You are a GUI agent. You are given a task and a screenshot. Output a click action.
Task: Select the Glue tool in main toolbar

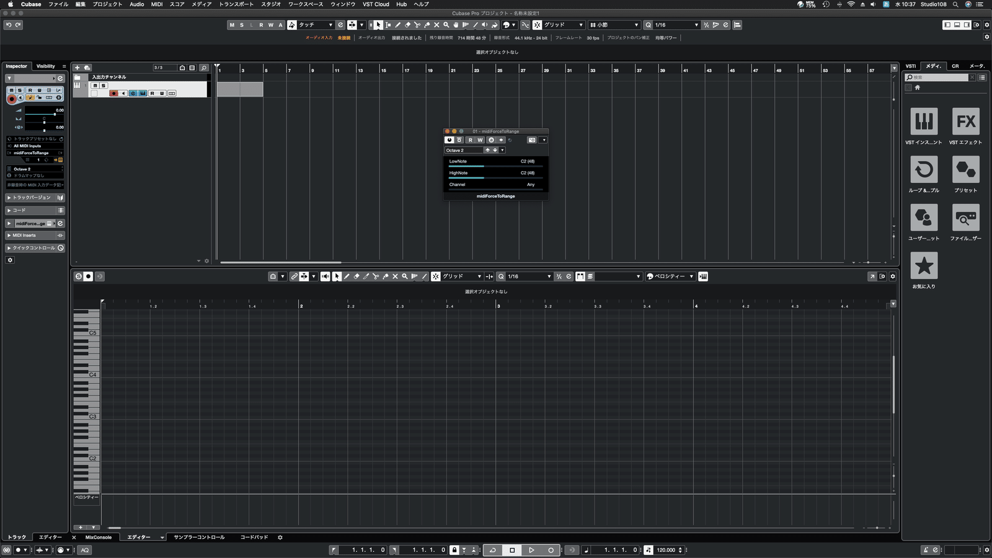(427, 25)
